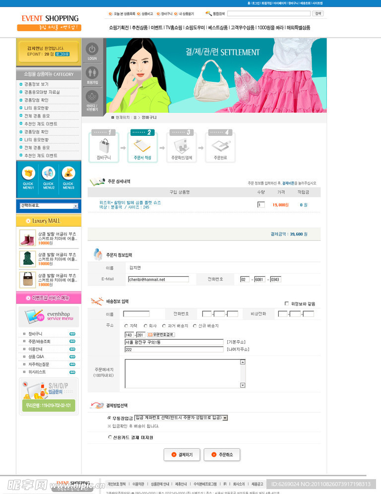This screenshot has height=494, width=381.
Task: Open the 추천상품 menu item
Action: click(140, 28)
